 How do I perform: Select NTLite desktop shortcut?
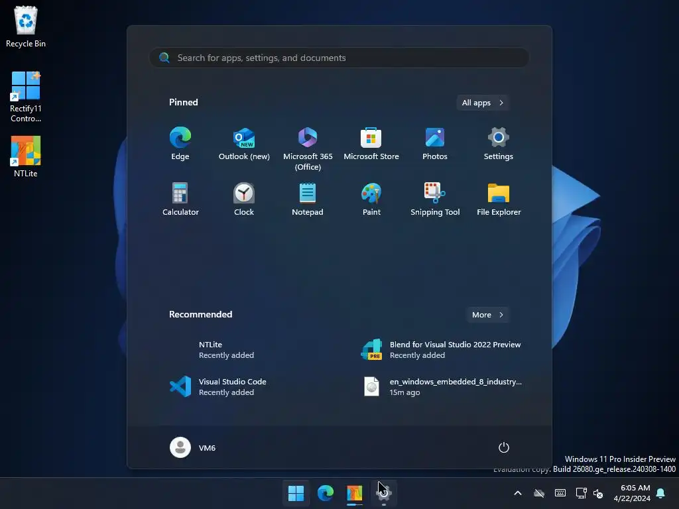pyautogui.click(x=26, y=156)
